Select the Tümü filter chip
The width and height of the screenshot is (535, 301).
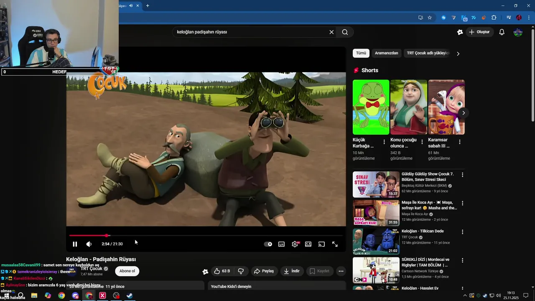pyautogui.click(x=361, y=53)
